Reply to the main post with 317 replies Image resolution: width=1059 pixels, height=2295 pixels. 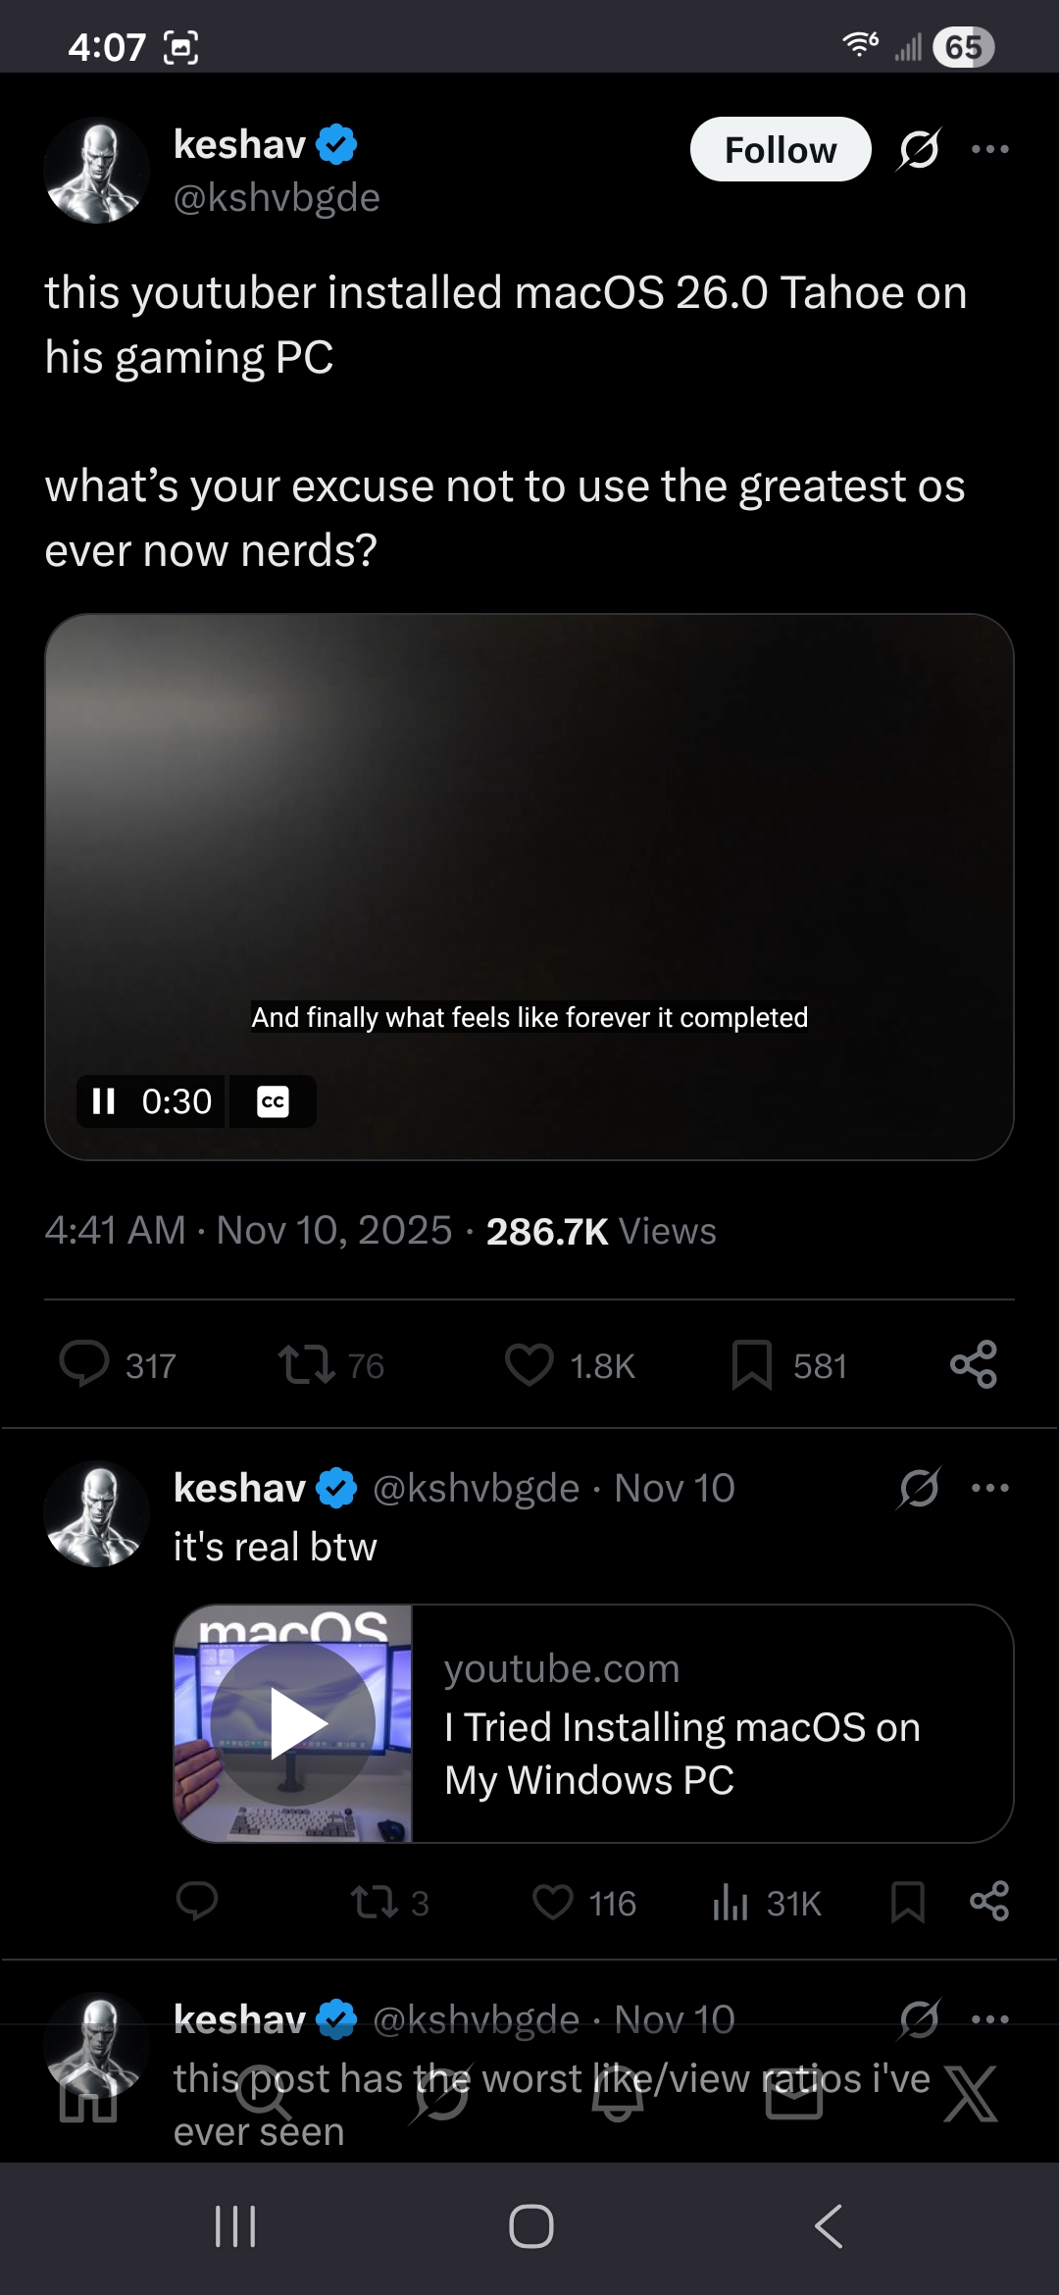coord(85,1364)
